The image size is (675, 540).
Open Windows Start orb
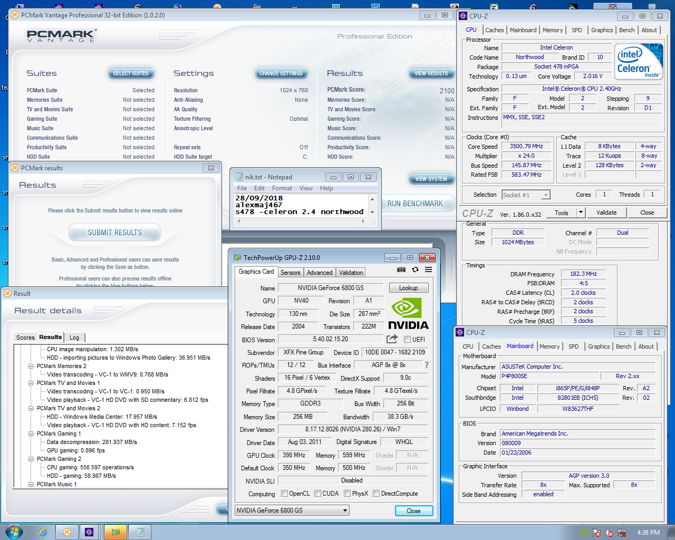(14, 532)
